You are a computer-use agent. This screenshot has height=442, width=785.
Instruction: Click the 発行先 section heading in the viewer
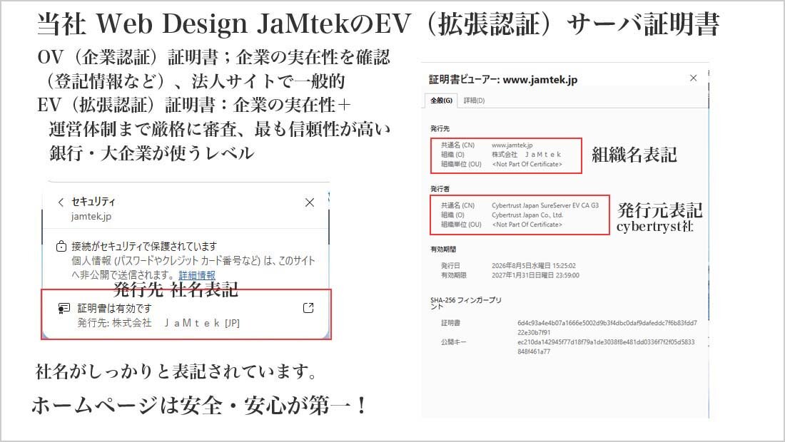[440, 128]
